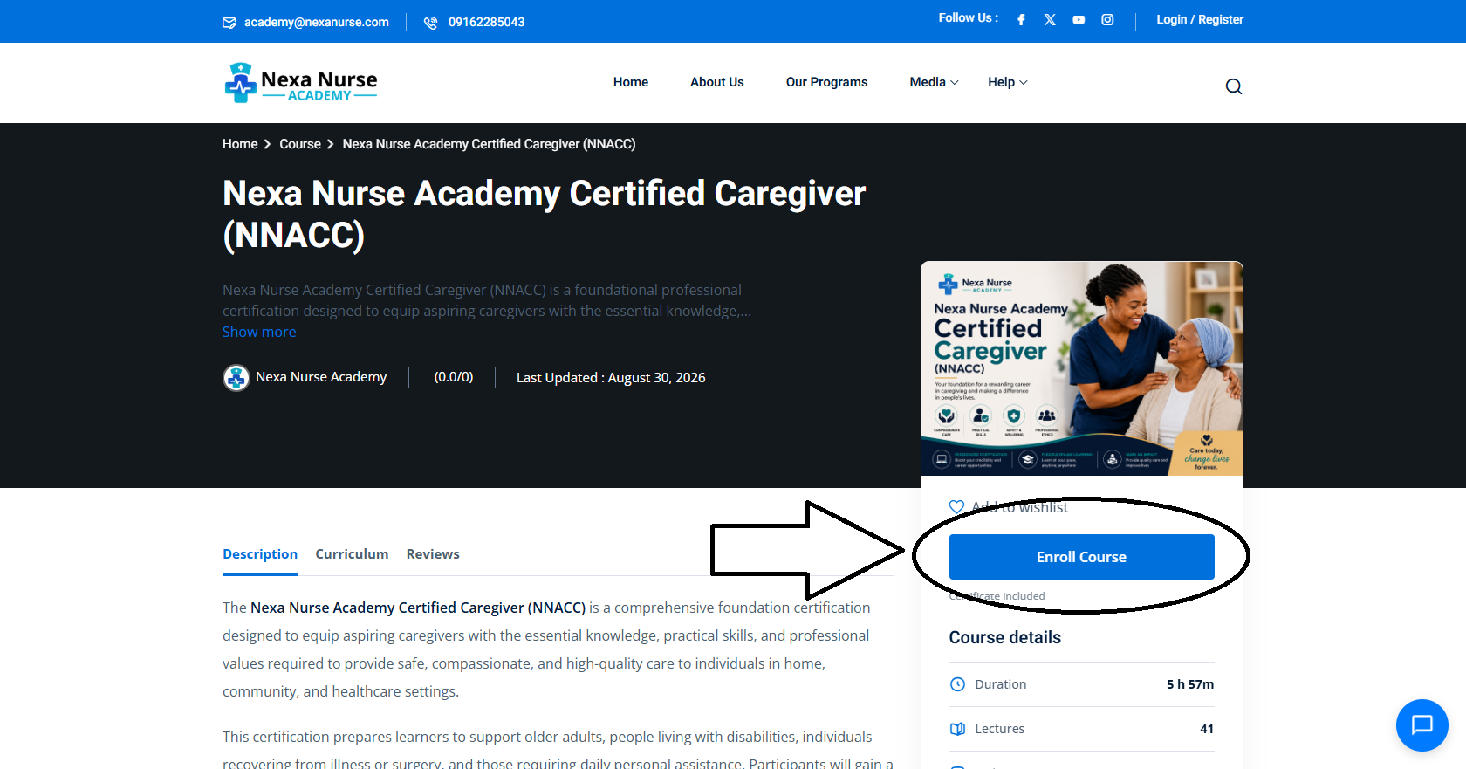Screen dimensions: 1466x769
Task: Click the lectures count 41
Action: click(x=1207, y=729)
